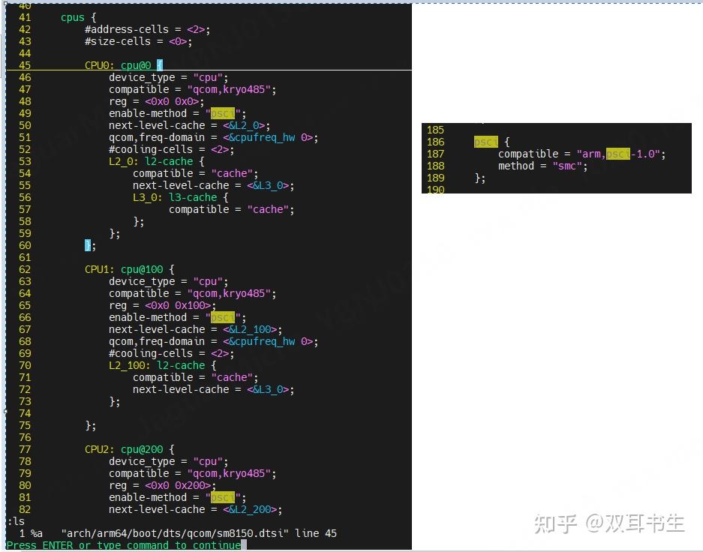703x552 pixels.
Task: Select the enable-method psci string on line 81
Action: (221, 497)
